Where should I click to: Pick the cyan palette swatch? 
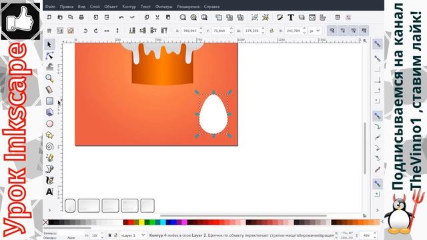[x=163, y=222]
